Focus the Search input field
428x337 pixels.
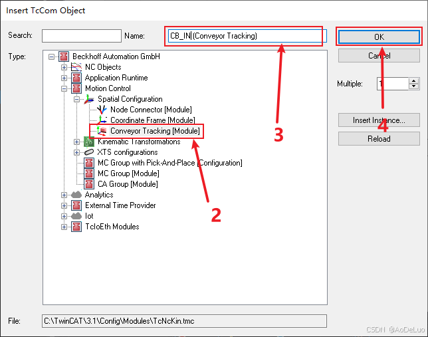coord(82,36)
